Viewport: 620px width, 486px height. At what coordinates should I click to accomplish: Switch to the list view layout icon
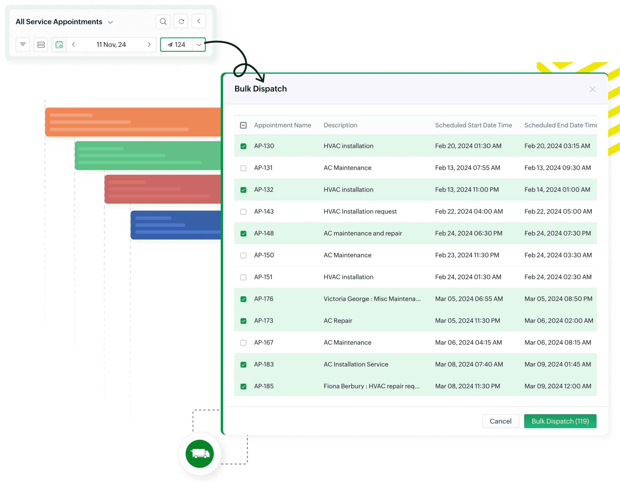point(41,45)
